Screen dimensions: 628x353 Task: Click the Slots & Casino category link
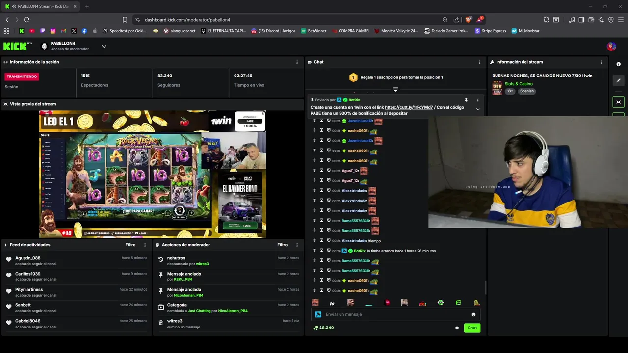click(x=519, y=84)
